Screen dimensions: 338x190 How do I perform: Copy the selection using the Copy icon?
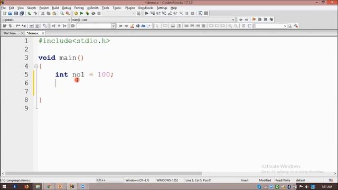(49, 13)
